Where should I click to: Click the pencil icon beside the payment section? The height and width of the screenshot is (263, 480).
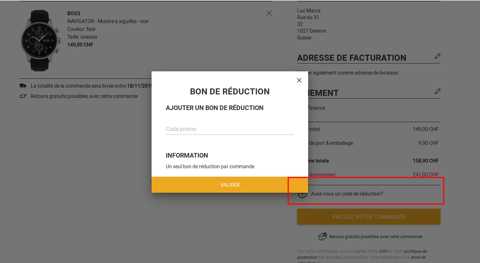(x=437, y=91)
